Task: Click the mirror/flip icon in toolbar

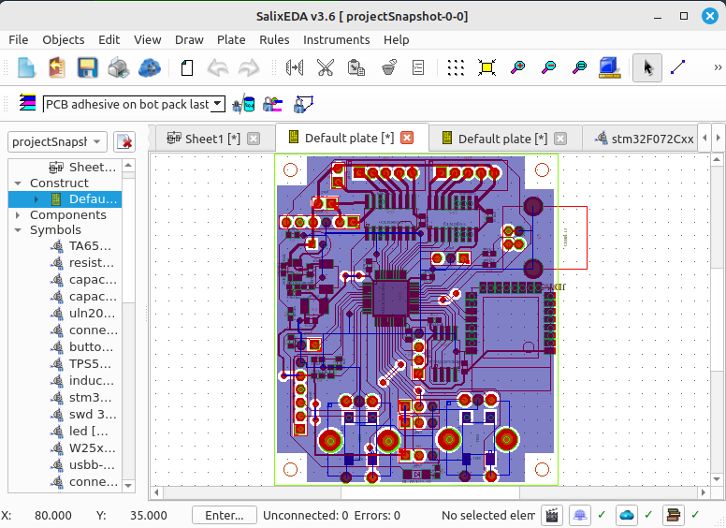Action: point(295,67)
